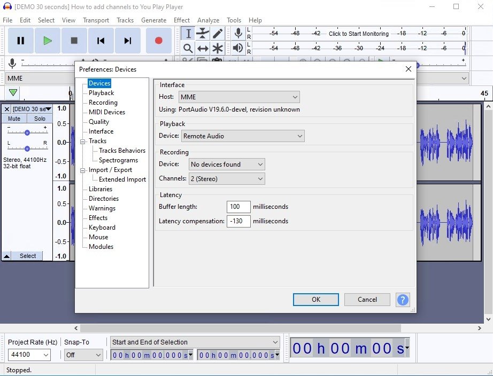Screen dimensions: 493x376
Task: Click the Pause transport button
Action: click(x=21, y=41)
